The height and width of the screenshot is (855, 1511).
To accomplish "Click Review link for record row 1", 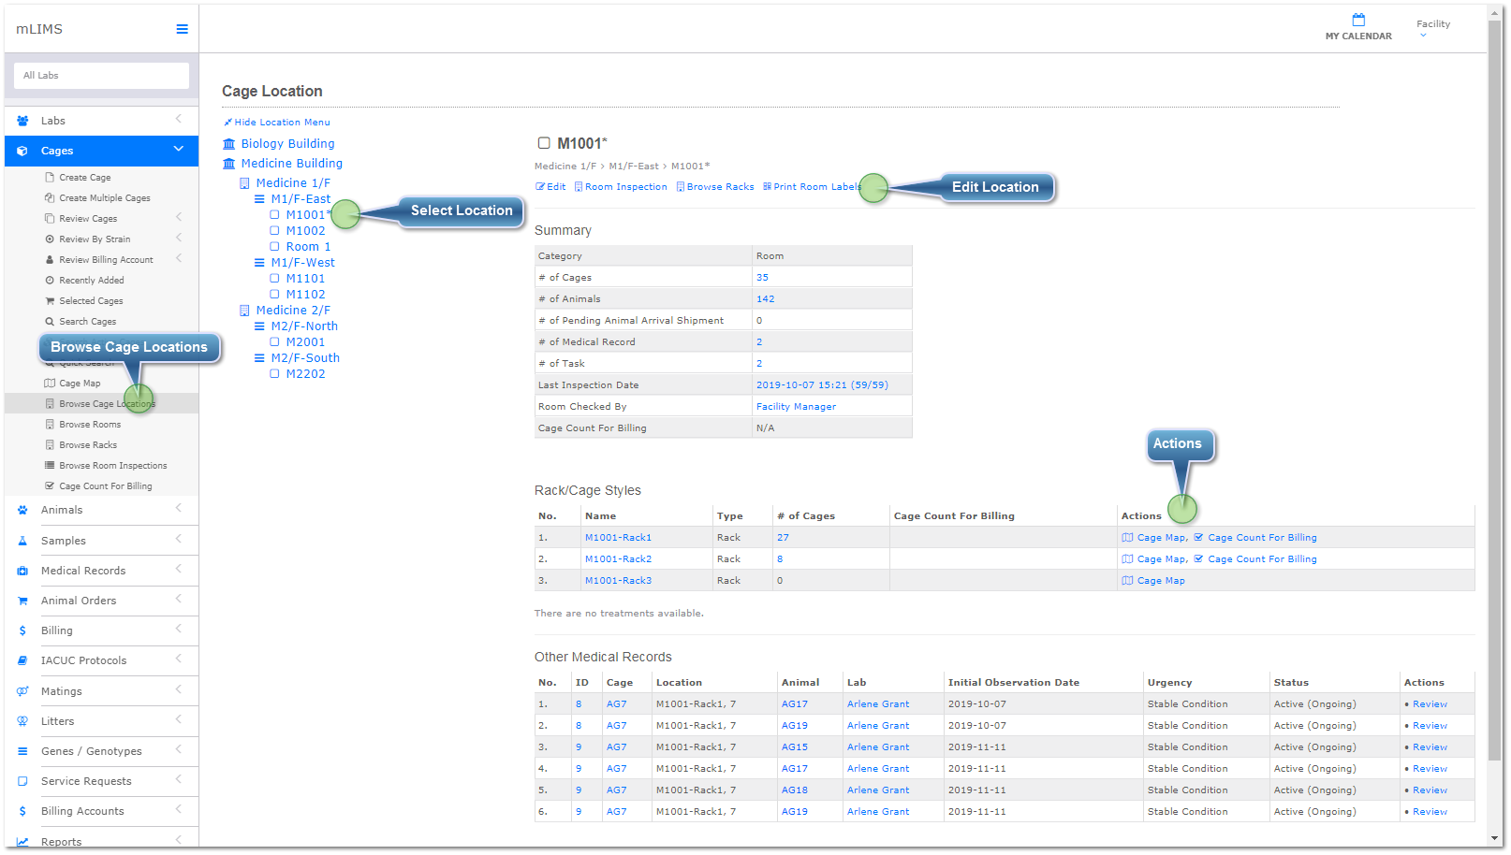I will (1430, 704).
